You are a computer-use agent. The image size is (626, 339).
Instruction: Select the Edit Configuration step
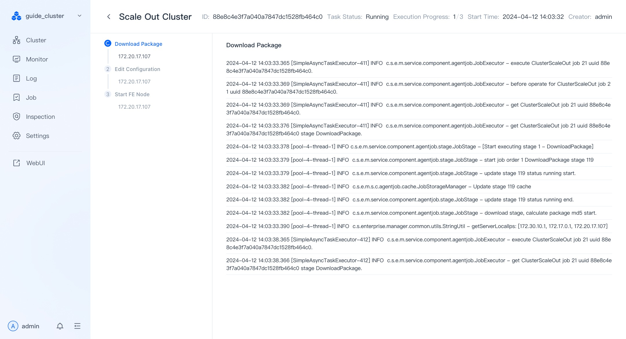pos(137,69)
